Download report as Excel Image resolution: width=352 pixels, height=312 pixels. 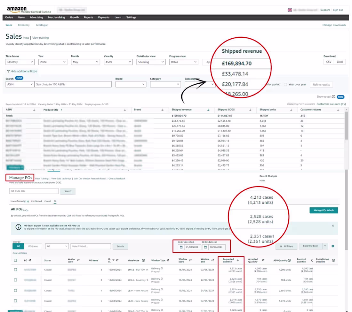pyautogui.click(x=340, y=62)
